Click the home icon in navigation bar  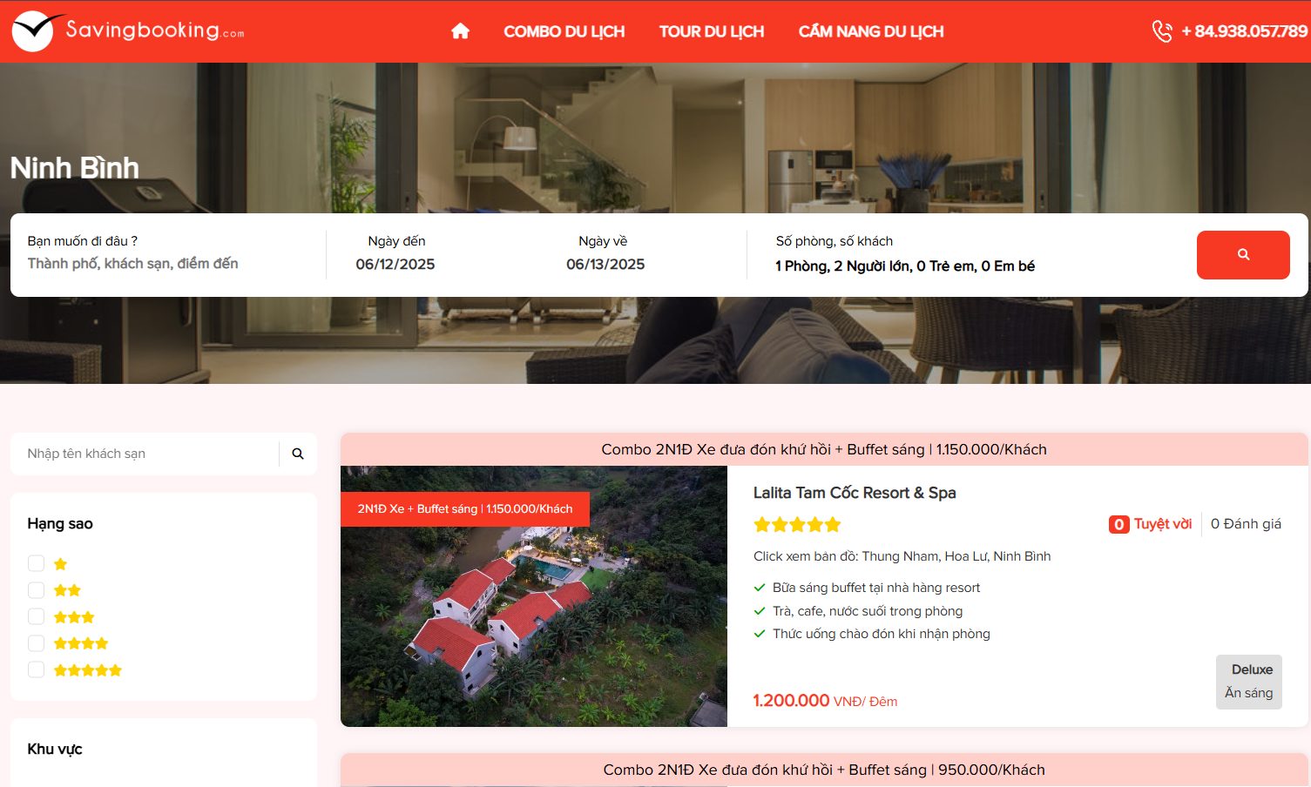tap(460, 31)
